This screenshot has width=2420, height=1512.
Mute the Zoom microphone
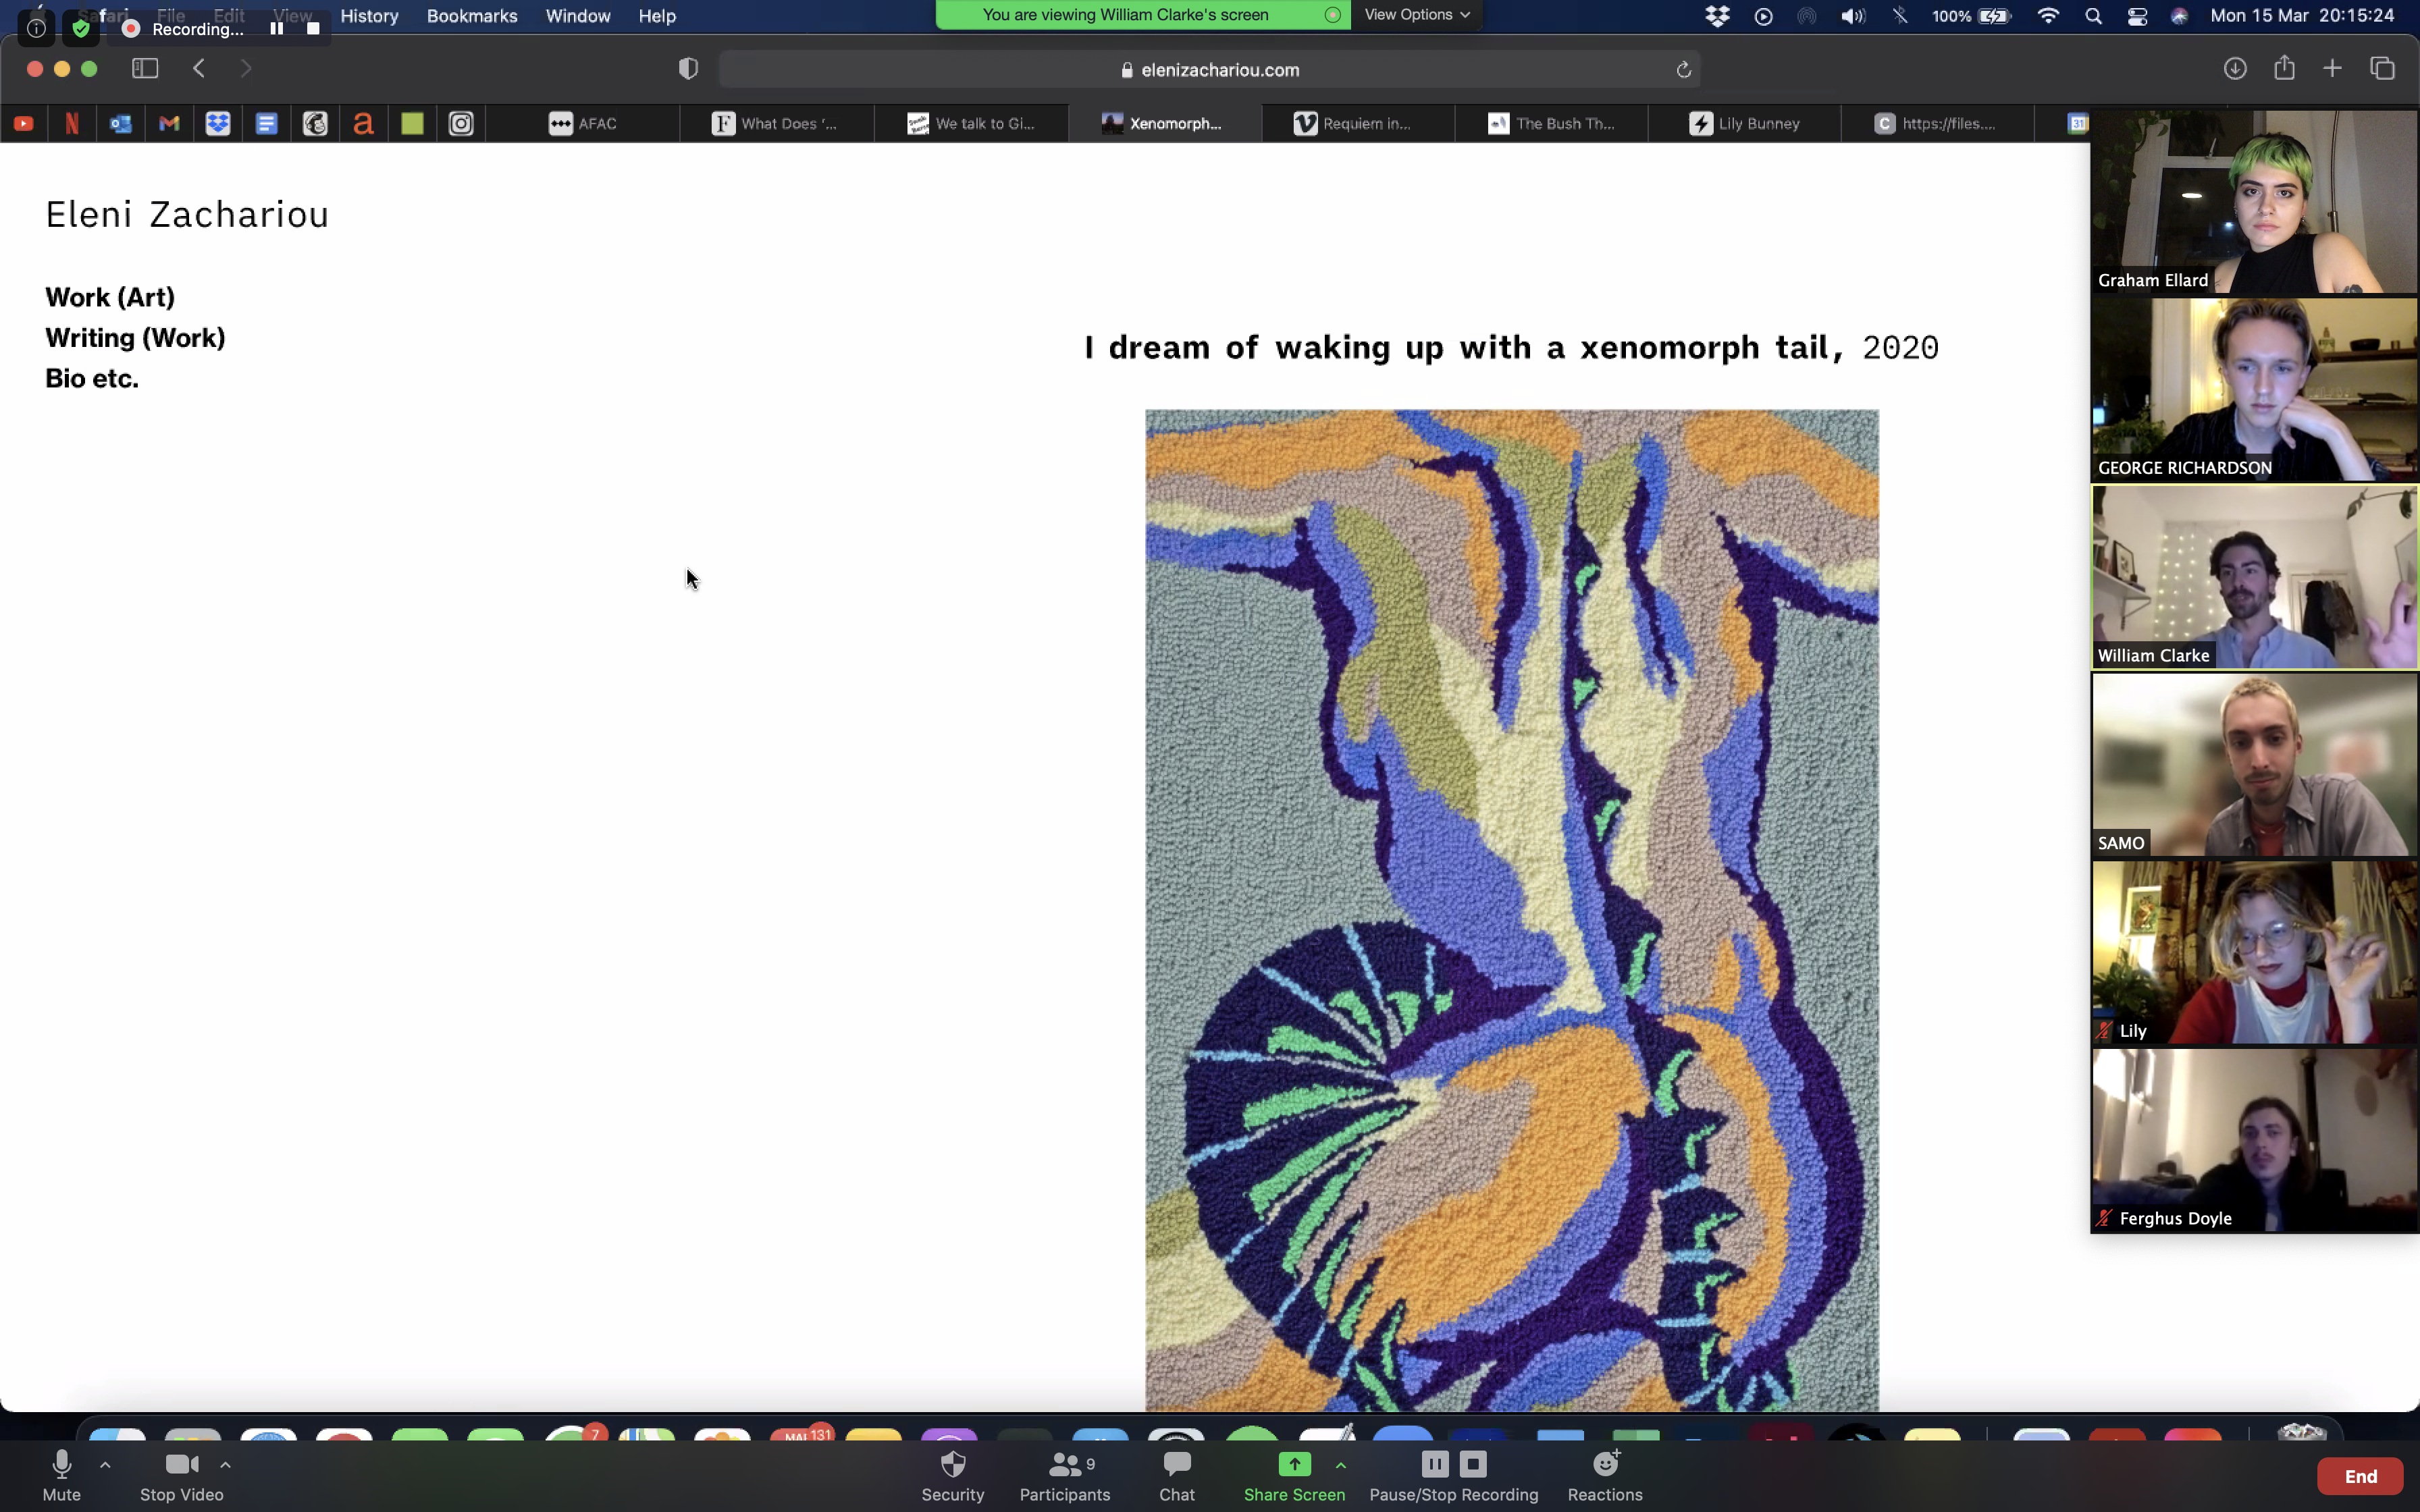tap(61, 1475)
